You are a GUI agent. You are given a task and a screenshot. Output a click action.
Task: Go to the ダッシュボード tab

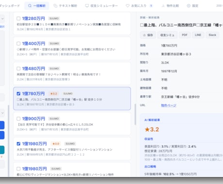click(10, 6)
